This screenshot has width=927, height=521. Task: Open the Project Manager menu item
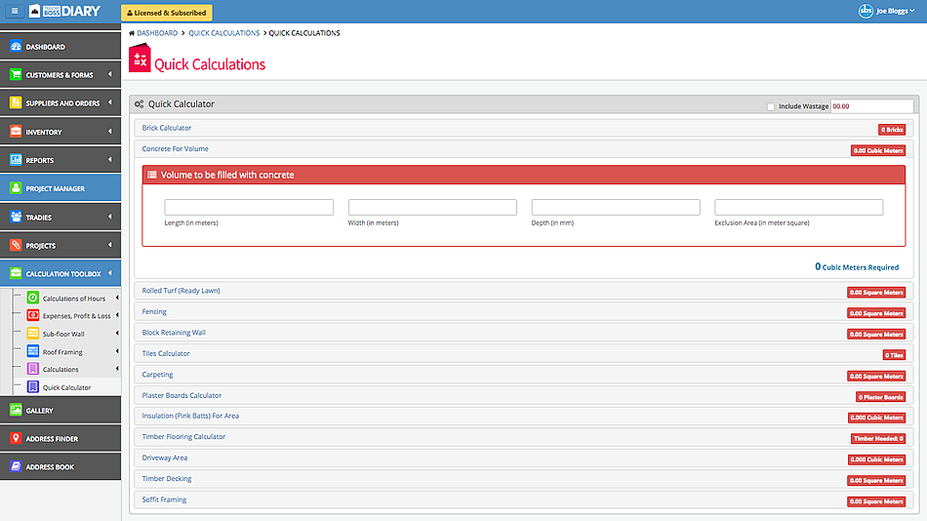(x=60, y=188)
